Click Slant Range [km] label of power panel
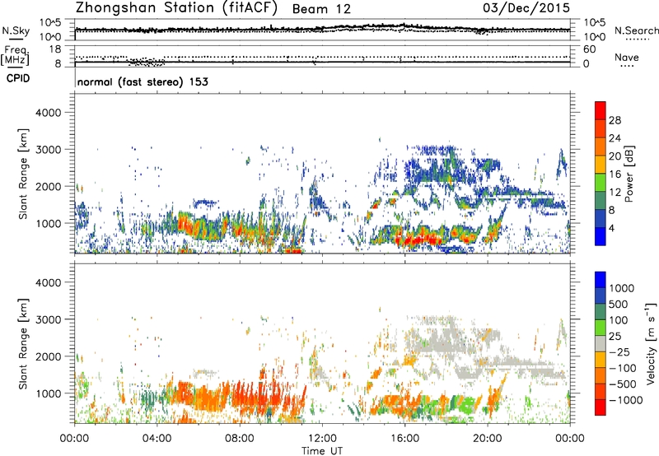659x456 pixels. point(23,174)
